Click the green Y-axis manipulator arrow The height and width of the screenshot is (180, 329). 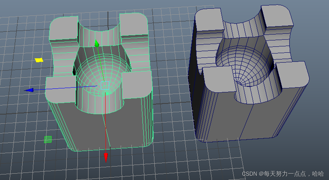click(97, 43)
